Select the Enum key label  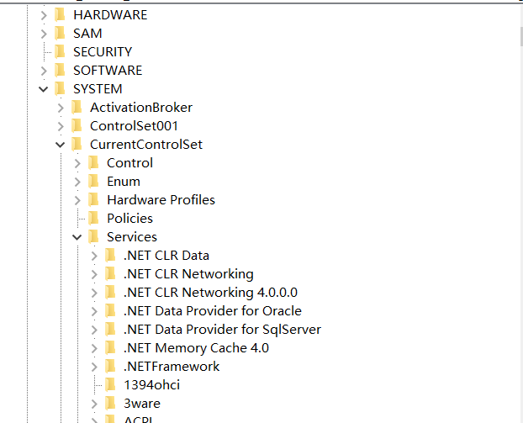click(124, 182)
